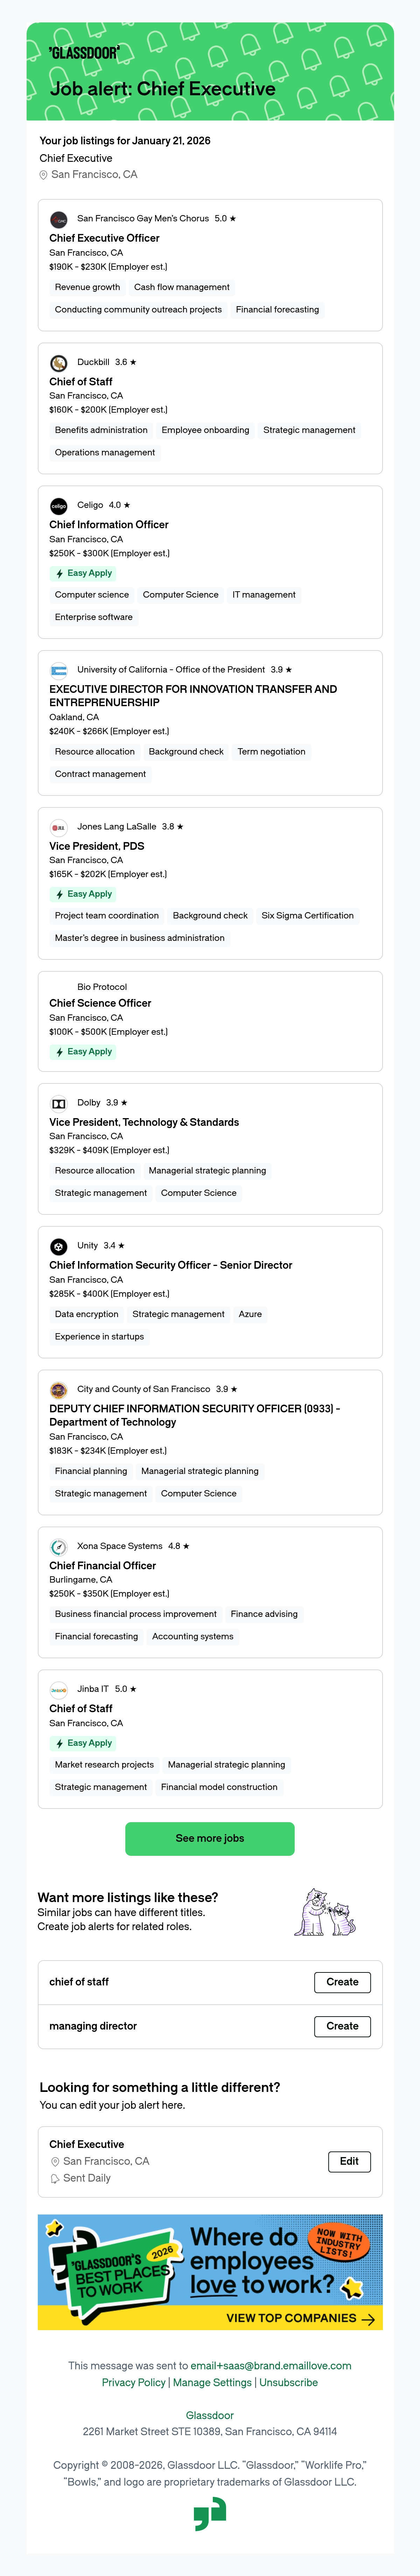Screen dimensions: 420x2576
Task: Open the Chief Executive Officer job listing
Action: click(x=104, y=238)
